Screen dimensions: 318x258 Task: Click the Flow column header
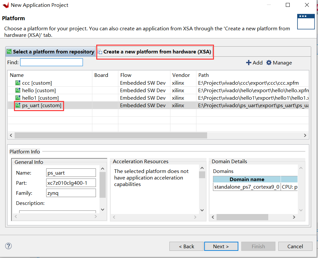(144, 75)
